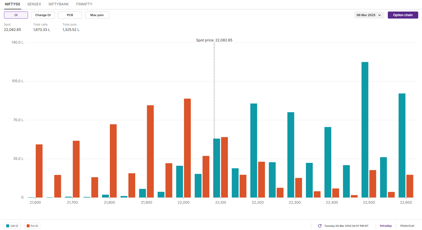Open the expiry date chevron dropdown

[379, 15]
